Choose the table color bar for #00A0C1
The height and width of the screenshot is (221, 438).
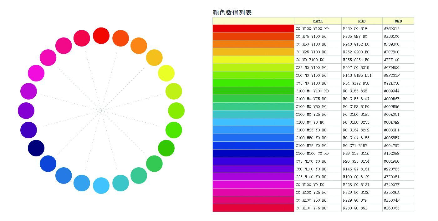[253, 114]
